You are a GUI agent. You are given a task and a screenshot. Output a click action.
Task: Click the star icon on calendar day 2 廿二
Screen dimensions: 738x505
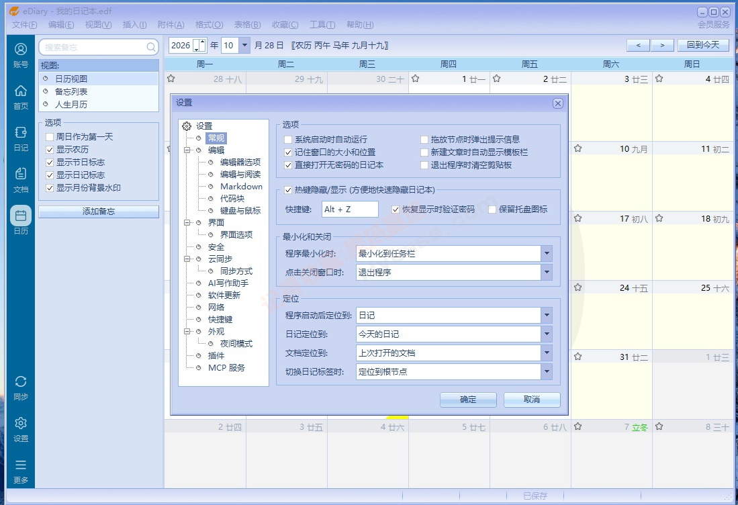coord(496,79)
